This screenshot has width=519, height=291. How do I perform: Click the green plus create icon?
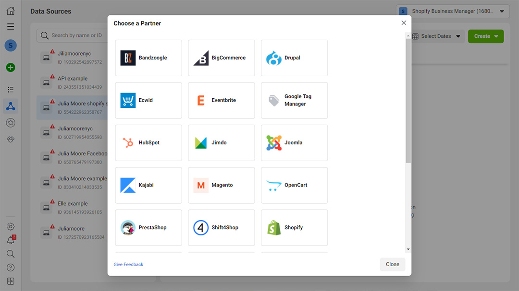pos(11,68)
